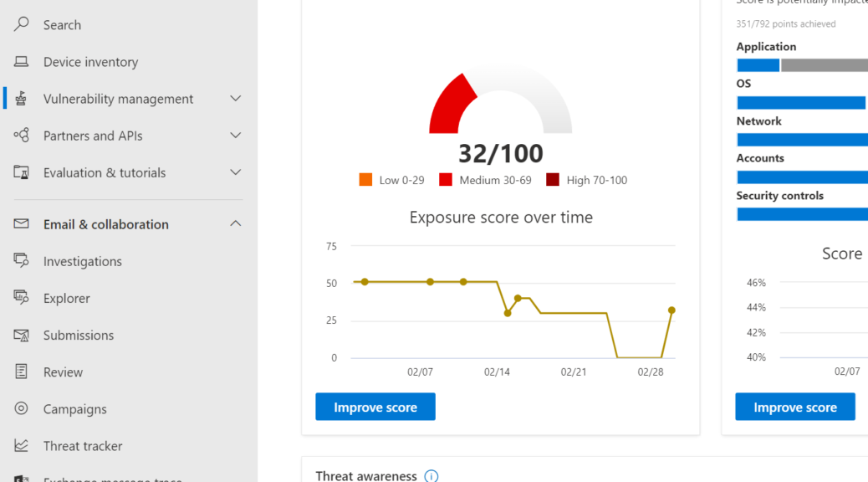This screenshot has width=868, height=482.
Task: Click the Threat tracker chart icon
Action: [21, 445]
